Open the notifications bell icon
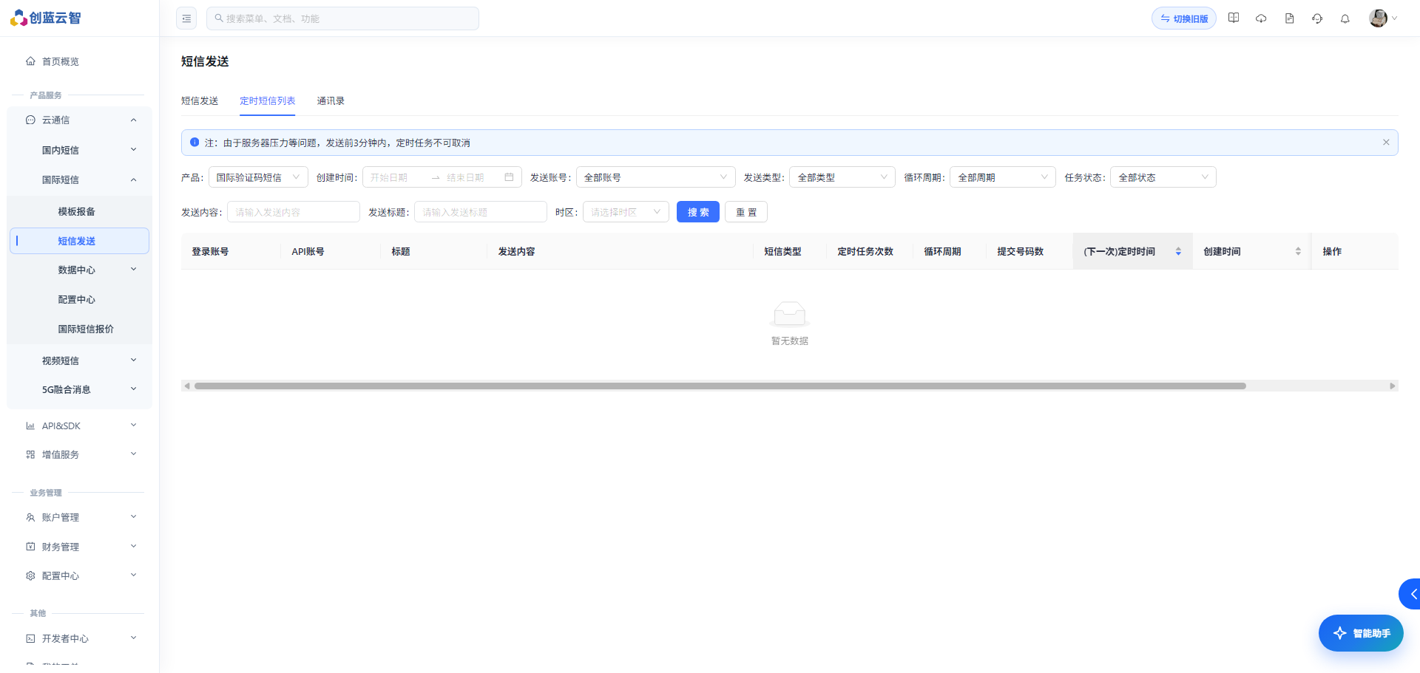Image resolution: width=1420 pixels, height=673 pixels. point(1345,18)
